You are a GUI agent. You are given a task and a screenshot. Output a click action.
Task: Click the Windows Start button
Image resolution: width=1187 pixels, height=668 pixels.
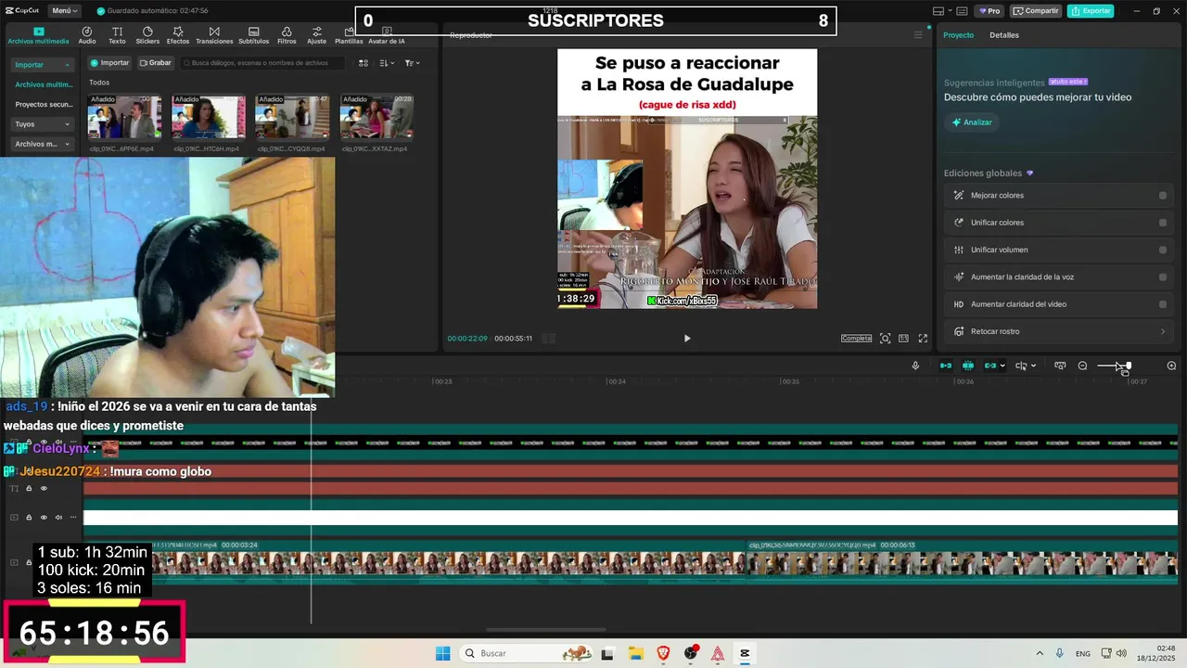click(443, 653)
